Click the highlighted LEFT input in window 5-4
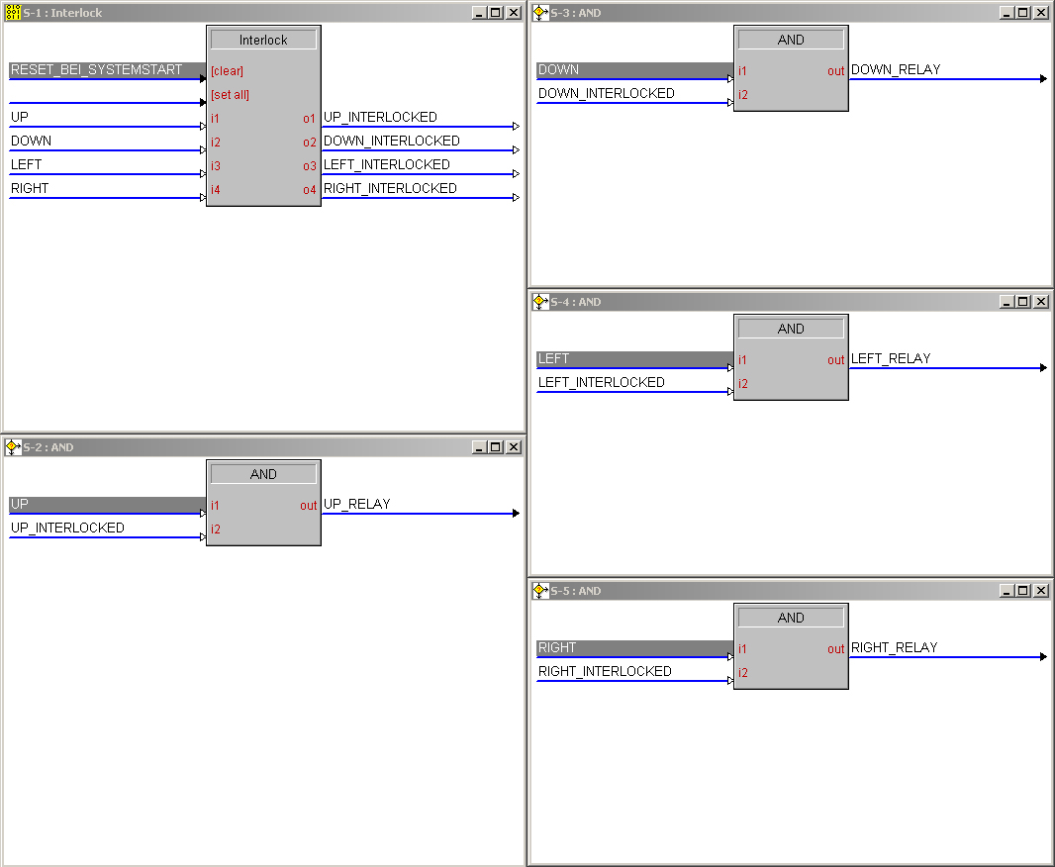This screenshot has width=1055, height=867. pos(554,359)
